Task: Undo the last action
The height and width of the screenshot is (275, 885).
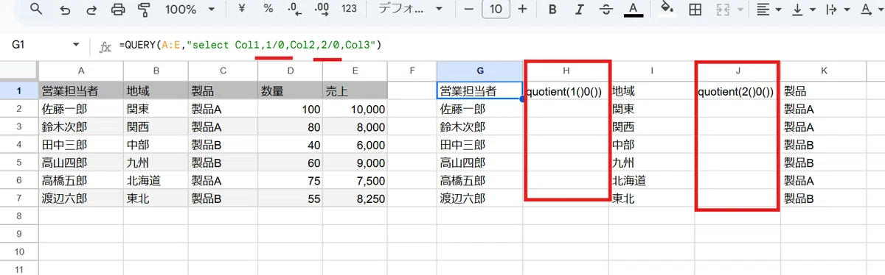Action: click(65, 10)
